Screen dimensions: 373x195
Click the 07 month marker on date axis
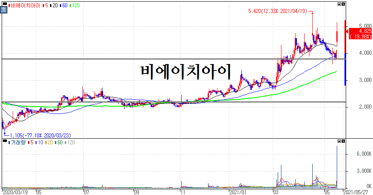click(x=86, y=192)
